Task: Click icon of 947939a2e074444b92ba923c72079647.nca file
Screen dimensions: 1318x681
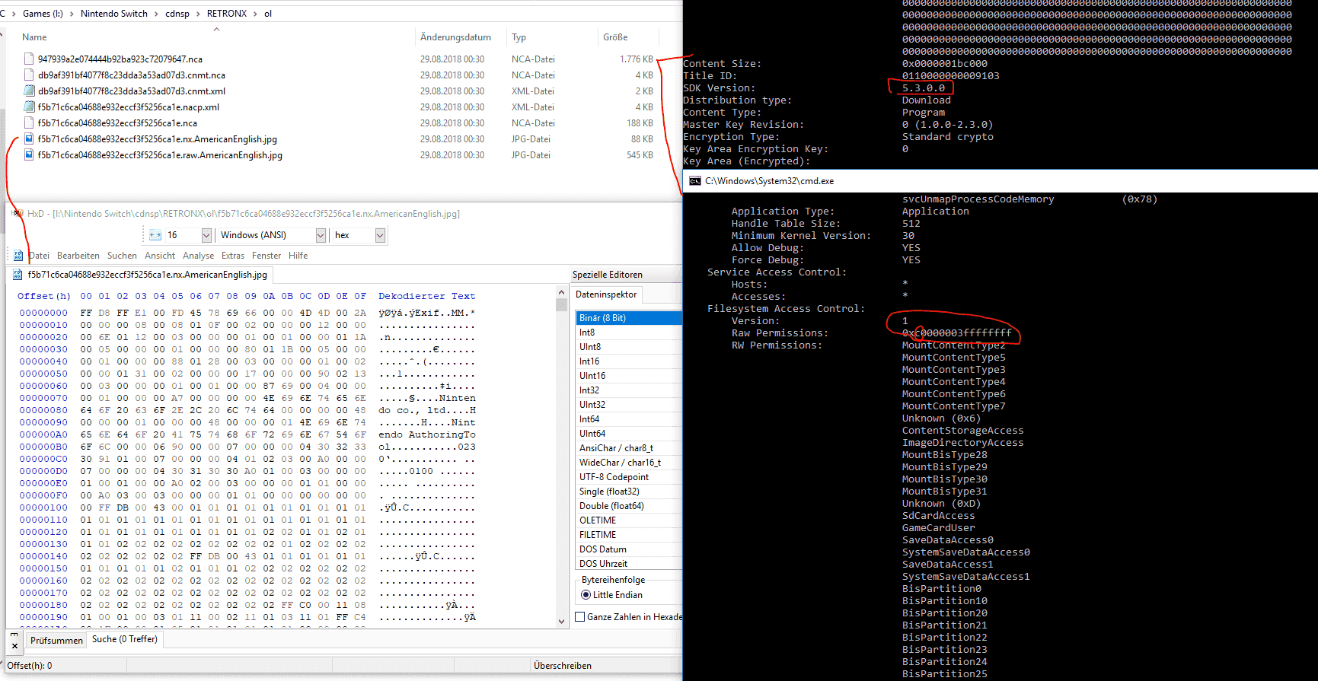Action: [x=29, y=59]
